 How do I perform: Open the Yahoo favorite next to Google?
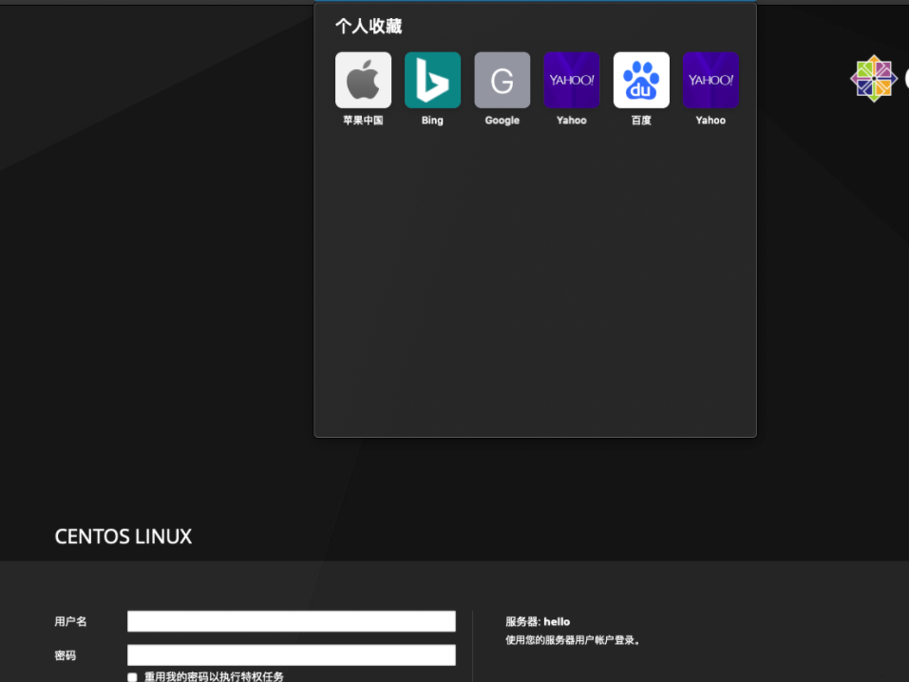click(572, 80)
